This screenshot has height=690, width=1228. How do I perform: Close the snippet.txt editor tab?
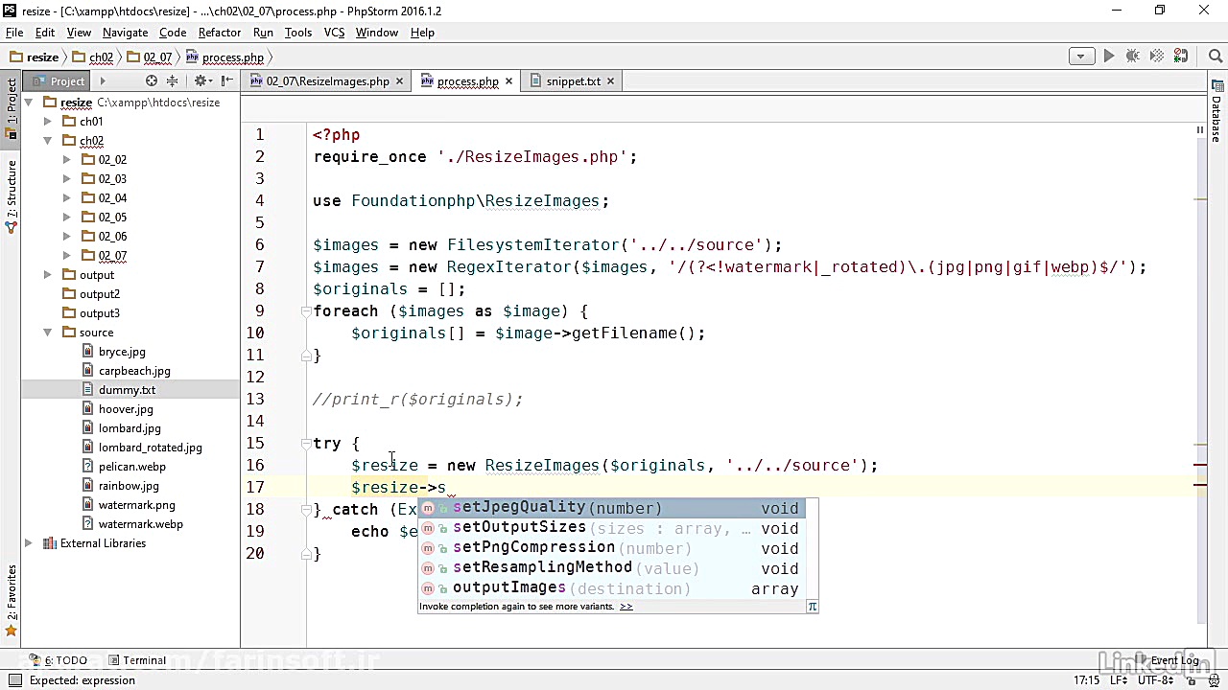tap(610, 81)
